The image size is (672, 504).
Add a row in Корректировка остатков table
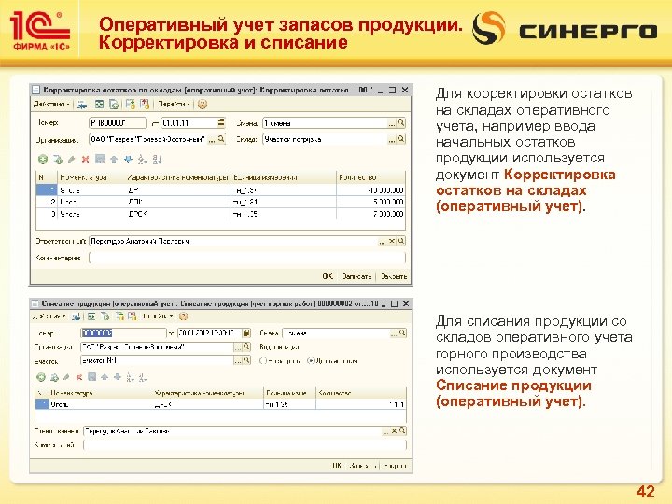pyautogui.click(x=42, y=160)
